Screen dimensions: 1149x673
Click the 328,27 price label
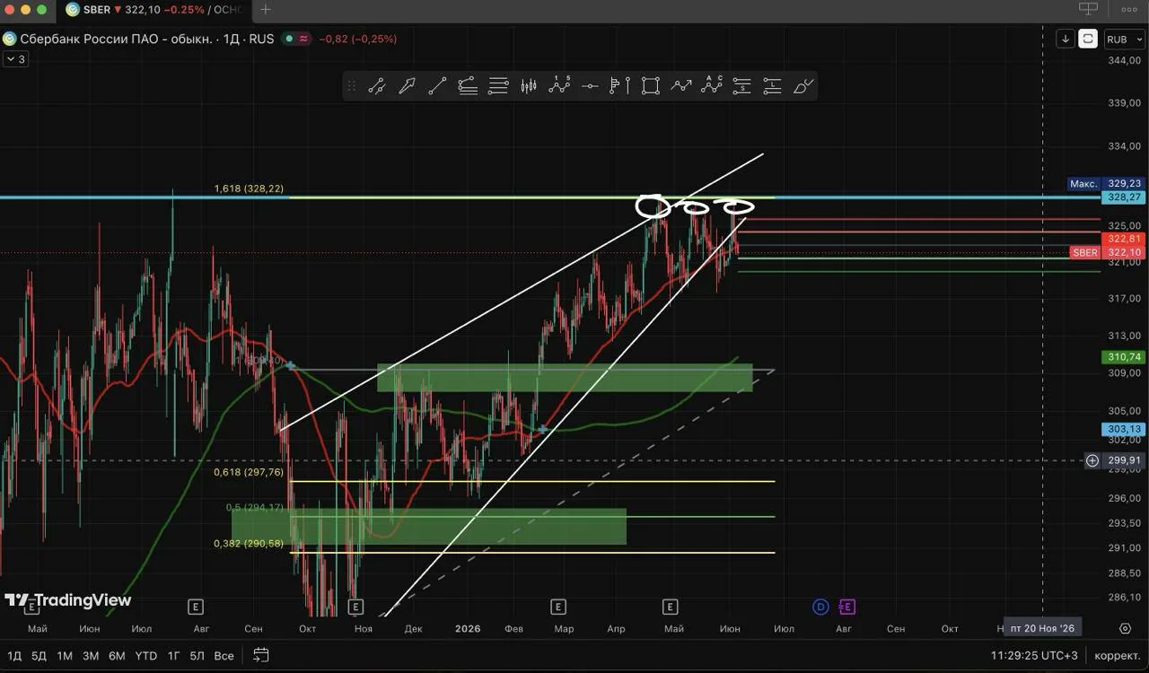pos(1125,197)
